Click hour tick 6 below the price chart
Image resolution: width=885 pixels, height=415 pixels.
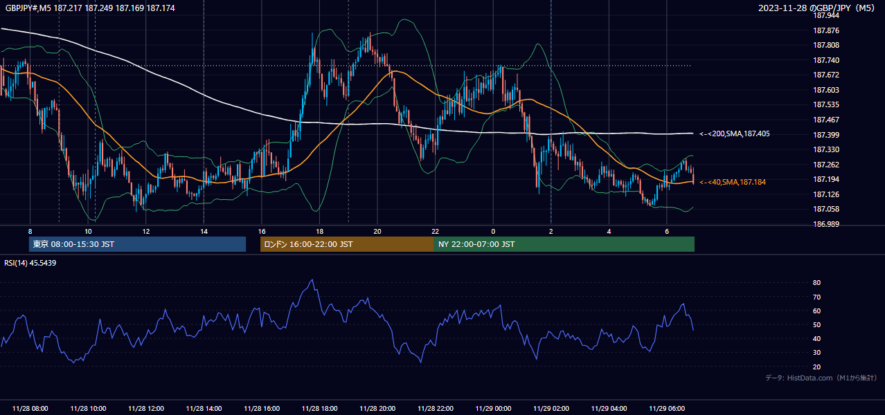pos(667,231)
